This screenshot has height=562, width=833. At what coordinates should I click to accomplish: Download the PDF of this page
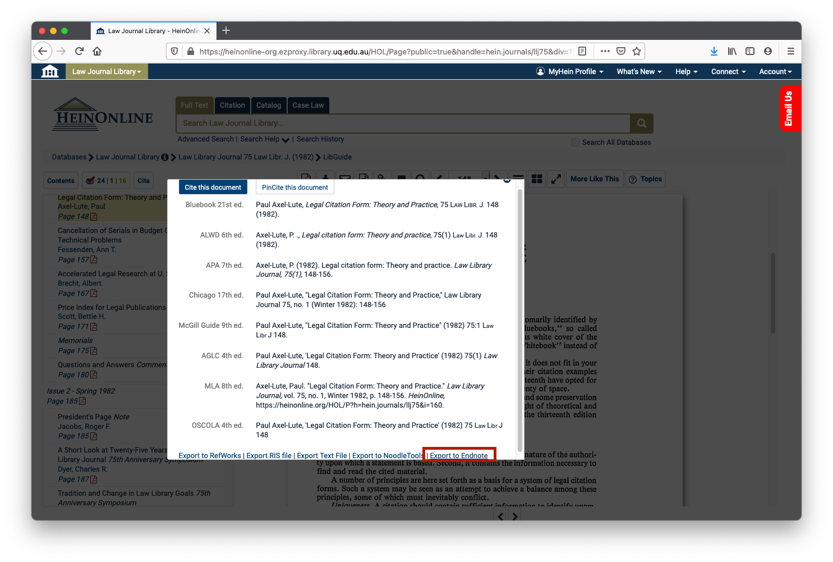(x=306, y=177)
